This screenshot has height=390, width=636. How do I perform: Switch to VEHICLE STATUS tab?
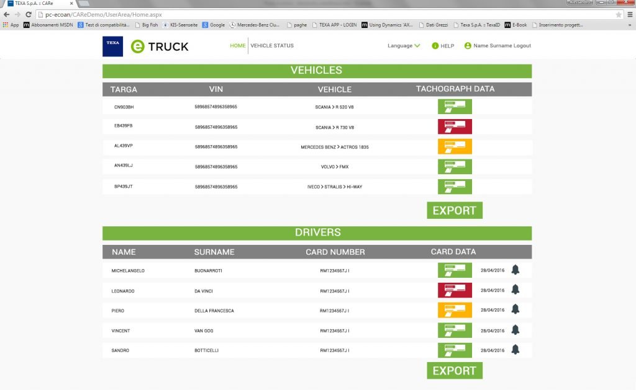point(272,46)
